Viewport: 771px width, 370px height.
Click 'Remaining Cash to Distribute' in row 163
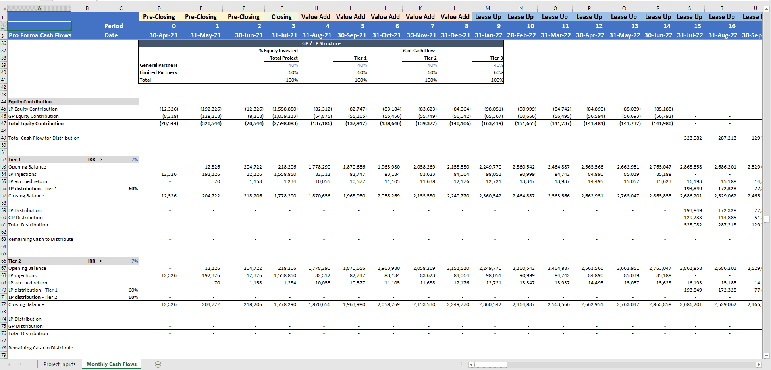pos(41,239)
